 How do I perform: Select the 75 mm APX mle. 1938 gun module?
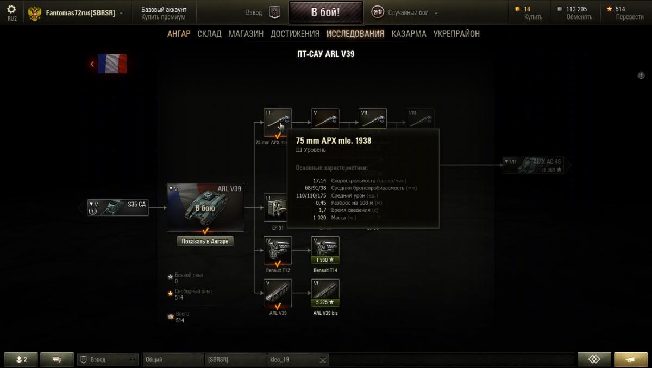[278, 123]
